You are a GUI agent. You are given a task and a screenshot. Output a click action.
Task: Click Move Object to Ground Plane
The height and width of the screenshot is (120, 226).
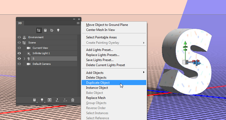[107, 25]
